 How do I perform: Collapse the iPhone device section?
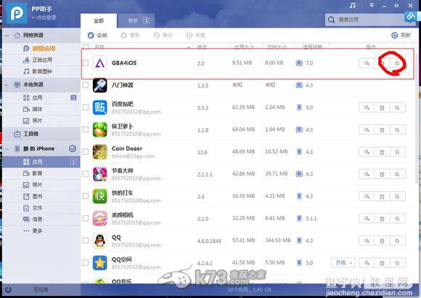[7, 149]
